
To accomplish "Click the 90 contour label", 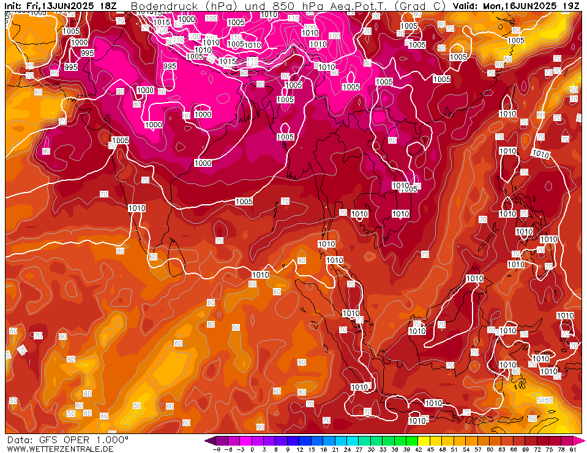I will [334, 73].
